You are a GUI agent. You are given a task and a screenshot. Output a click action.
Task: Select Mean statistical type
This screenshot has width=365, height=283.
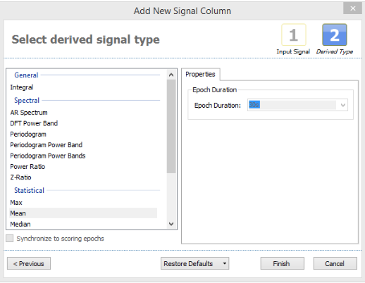point(83,213)
